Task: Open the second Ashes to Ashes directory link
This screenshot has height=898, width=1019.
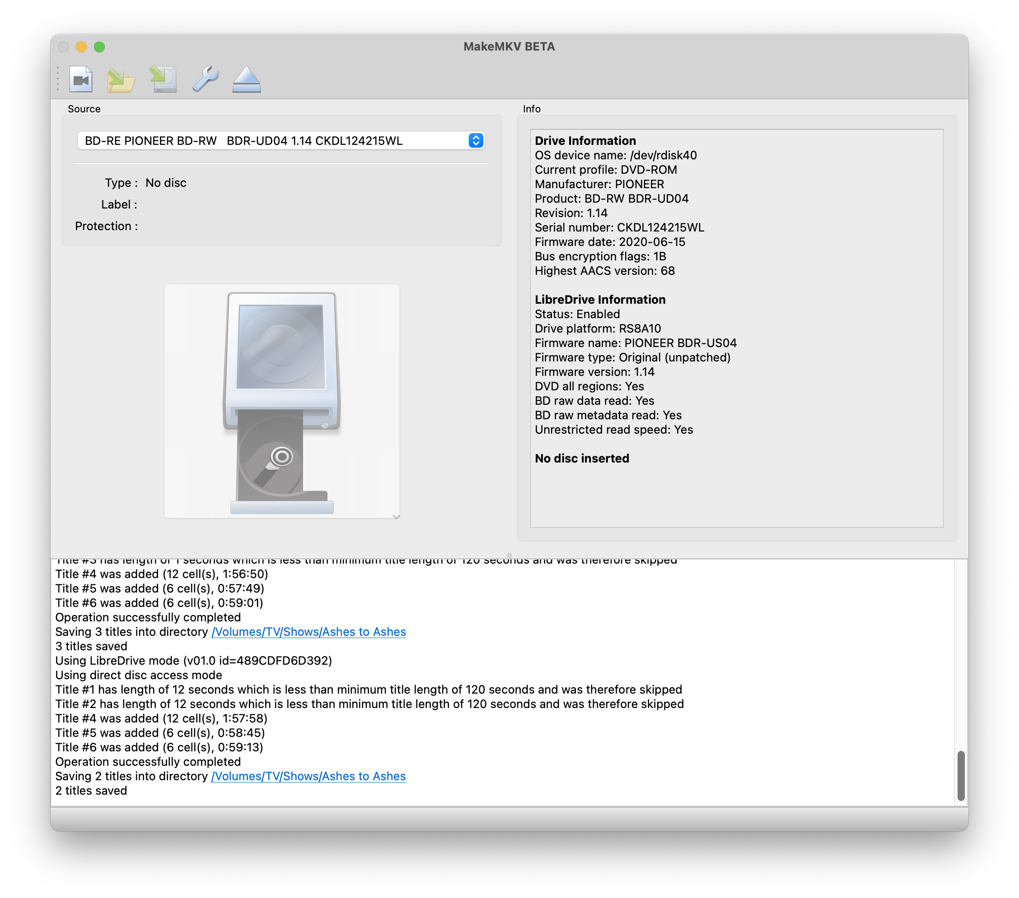Action: (308, 776)
